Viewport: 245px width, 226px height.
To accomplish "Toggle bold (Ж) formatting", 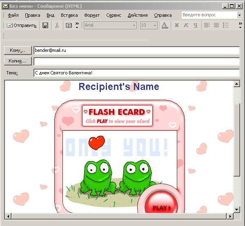I will click(176, 25).
